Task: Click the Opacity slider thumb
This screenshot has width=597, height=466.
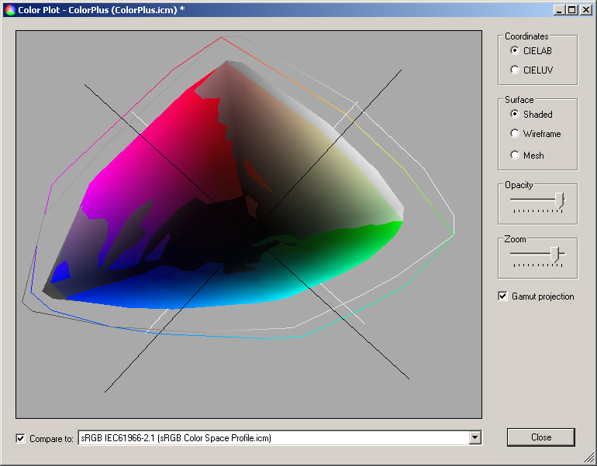Action: tap(559, 200)
